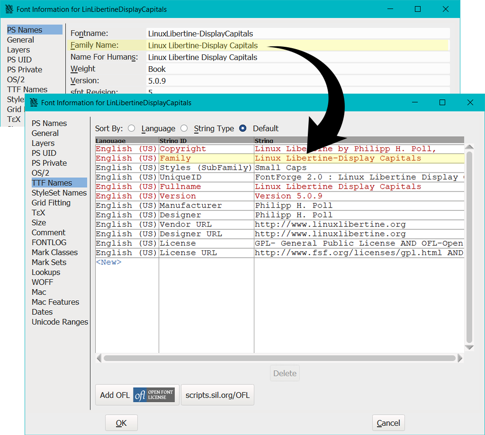This screenshot has width=485, height=435.
Task: Open Layers section in front window
Action: pos(43,143)
